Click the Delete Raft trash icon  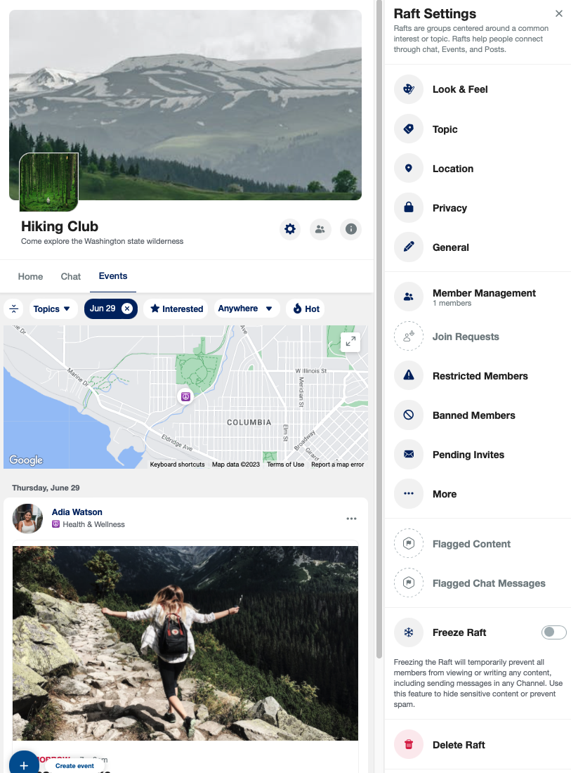409,744
